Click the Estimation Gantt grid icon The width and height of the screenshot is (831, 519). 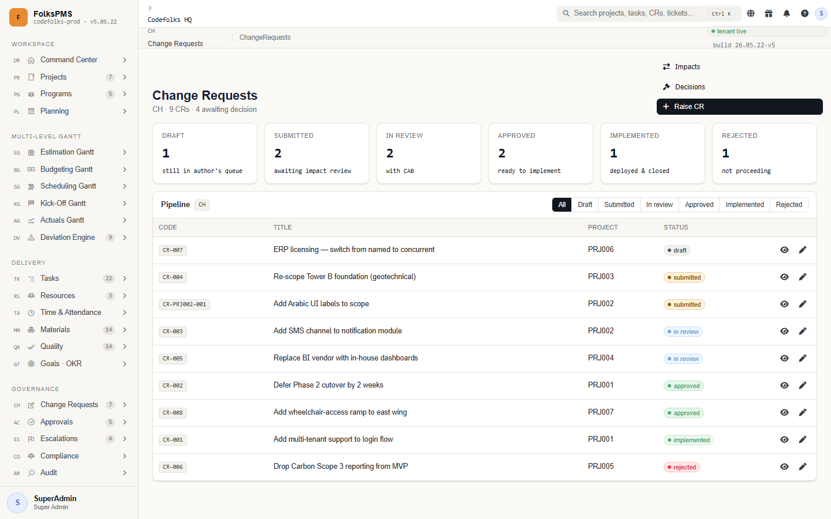click(31, 152)
